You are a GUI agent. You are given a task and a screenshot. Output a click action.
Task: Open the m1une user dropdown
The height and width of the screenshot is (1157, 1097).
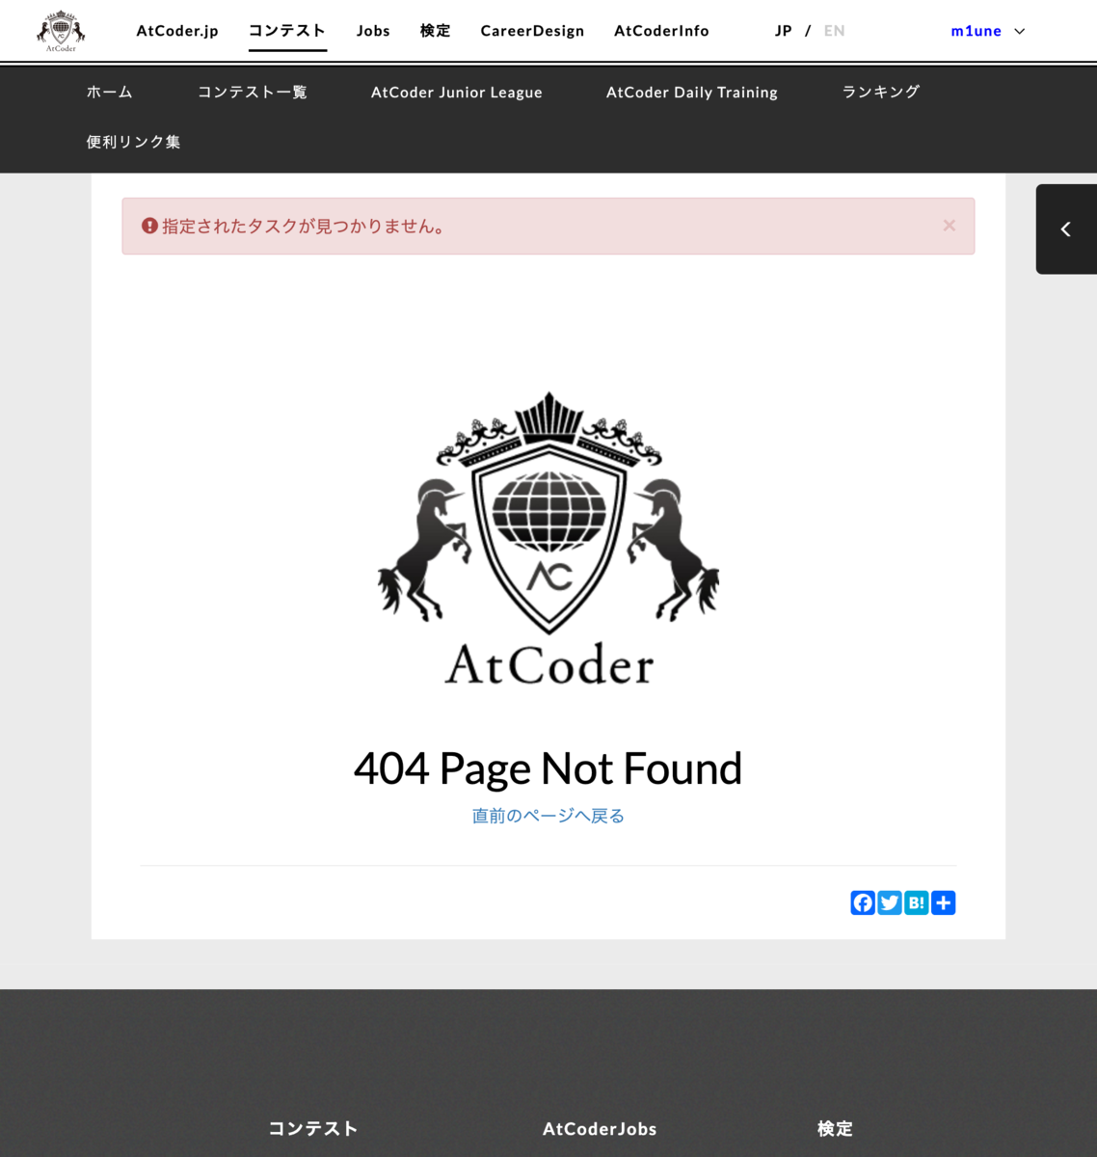(x=988, y=31)
